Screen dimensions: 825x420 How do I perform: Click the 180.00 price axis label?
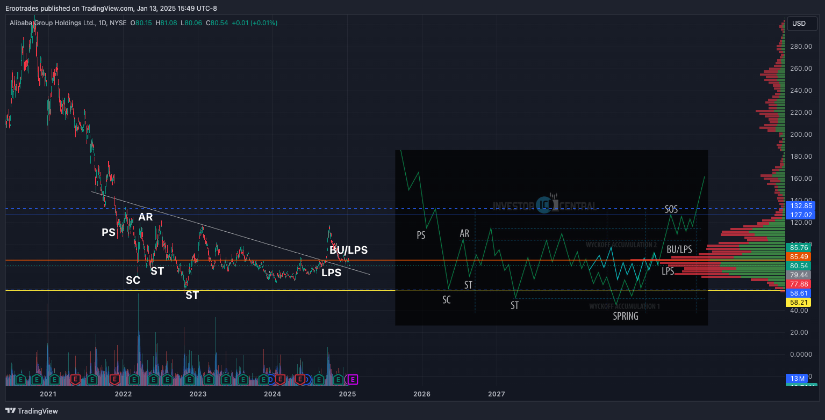tap(801, 157)
